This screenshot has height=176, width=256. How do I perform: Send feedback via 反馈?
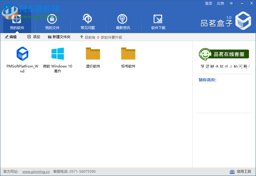pos(220,3)
